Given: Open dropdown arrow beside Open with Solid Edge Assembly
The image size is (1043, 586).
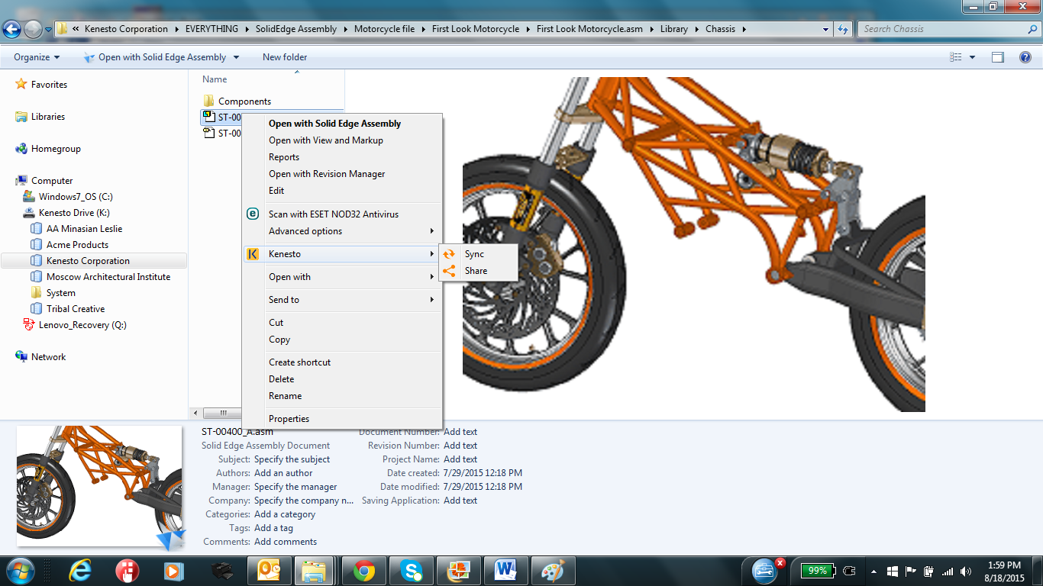Looking at the screenshot, I should coord(236,57).
